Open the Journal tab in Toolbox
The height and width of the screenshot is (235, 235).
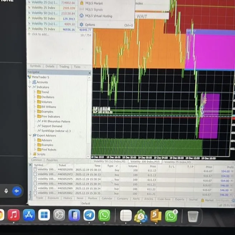click(x=193, y=199)
